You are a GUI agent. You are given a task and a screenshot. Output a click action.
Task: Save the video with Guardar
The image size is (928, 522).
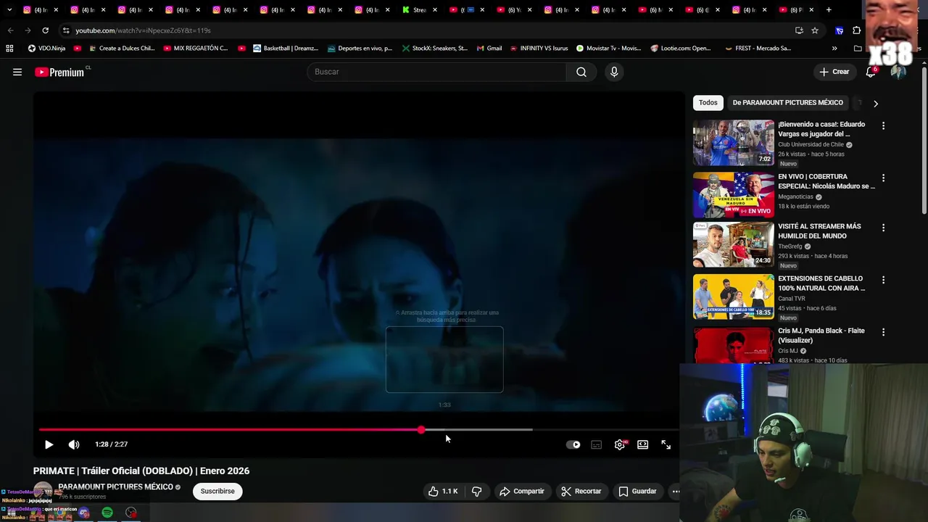637,491
